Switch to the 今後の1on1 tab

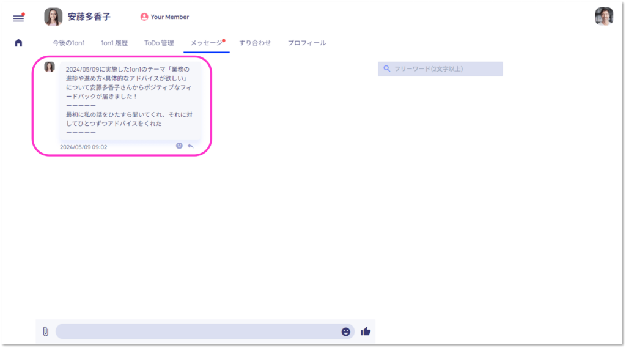[x=68, y=43]
